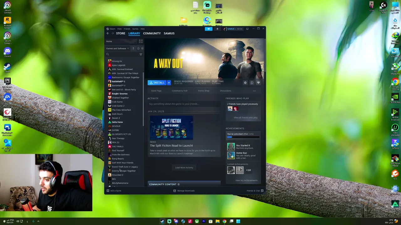Open the Epic Games desktop shortcut
This screenshot has height=225, width=401.
click(x=7, y=83)
